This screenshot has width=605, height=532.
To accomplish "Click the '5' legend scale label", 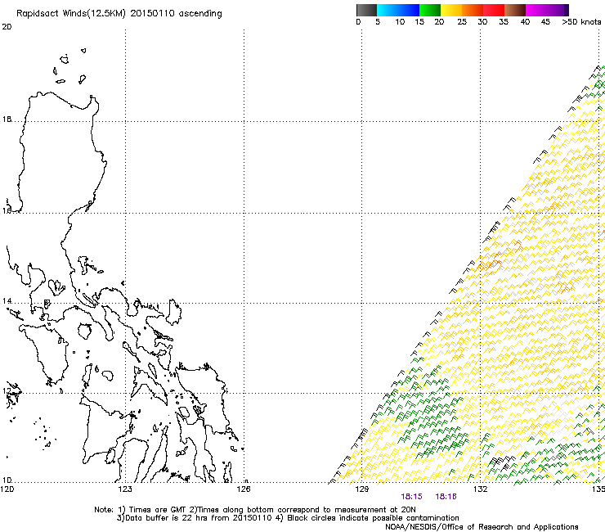I will 378,22.
